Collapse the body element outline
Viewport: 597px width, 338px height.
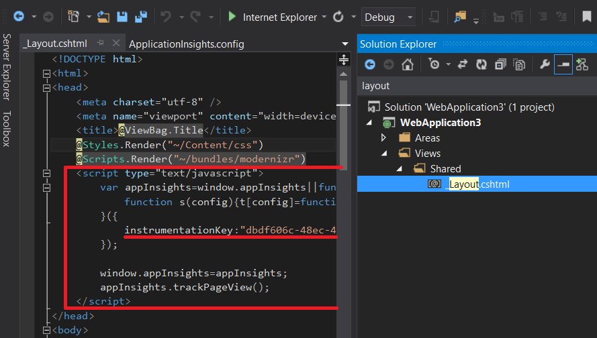(46, 330)
